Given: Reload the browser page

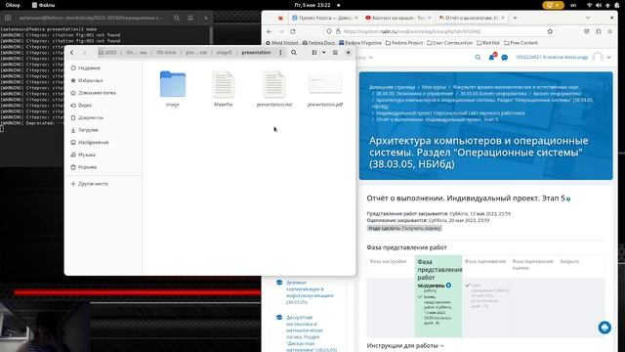Looking at the screenshot, I should pos(293,31).
